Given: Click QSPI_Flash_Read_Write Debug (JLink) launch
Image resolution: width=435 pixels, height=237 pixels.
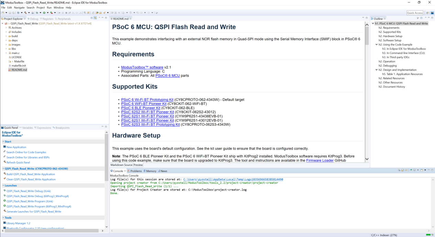Looking at the screenshot, I should pyautogui.click(x=29, y=191).
